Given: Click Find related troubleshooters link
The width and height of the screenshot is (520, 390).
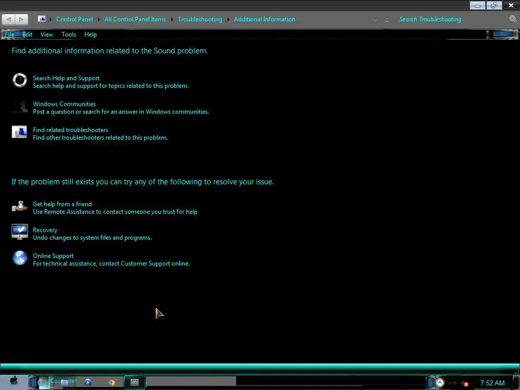Looking at the screenshot, I should pyautogui.click(x=70, y=130).
